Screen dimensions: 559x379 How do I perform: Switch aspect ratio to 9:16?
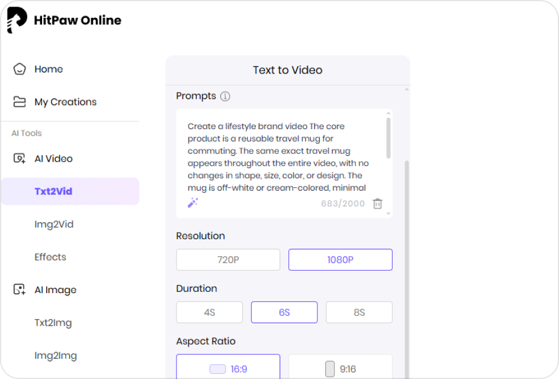(340, 368)
